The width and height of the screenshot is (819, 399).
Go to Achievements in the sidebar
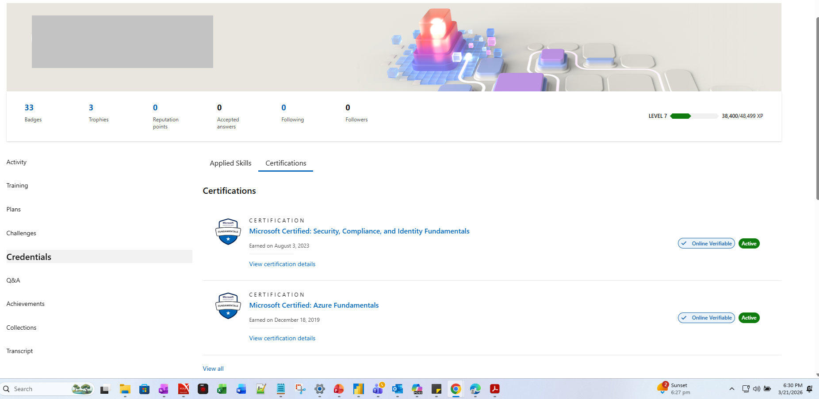(26, 304)
